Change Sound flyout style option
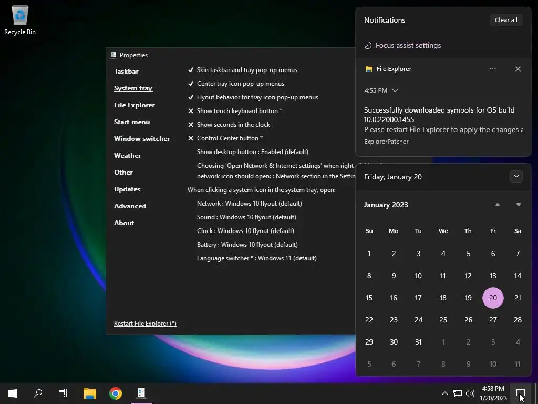538x404 pixels. 246,217
